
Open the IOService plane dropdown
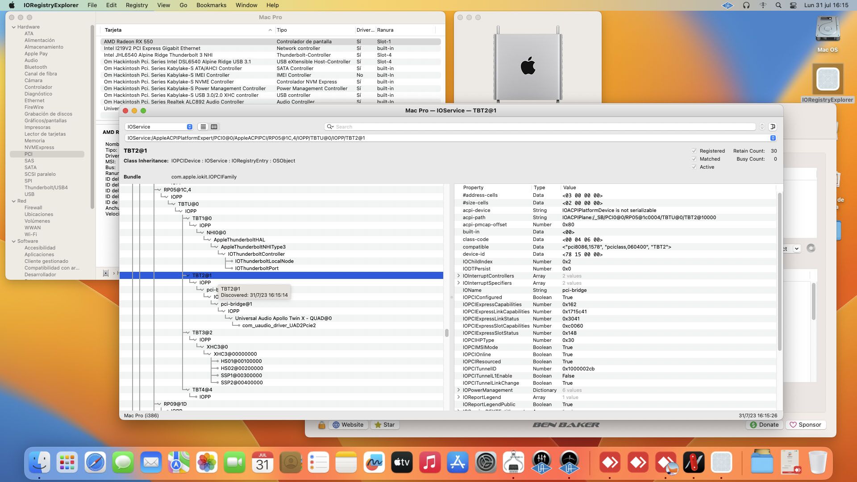159,127
